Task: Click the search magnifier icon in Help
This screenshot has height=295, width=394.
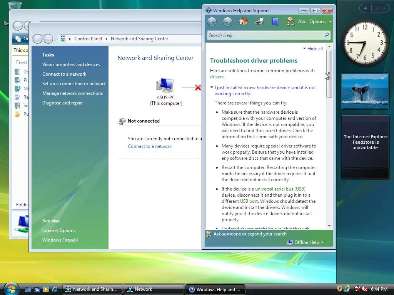Action: point(327,35)
